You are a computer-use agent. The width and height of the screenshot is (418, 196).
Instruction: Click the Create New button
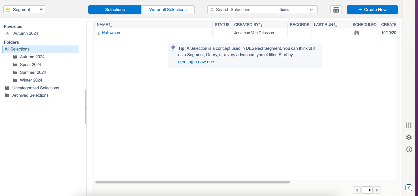point(372,10)
